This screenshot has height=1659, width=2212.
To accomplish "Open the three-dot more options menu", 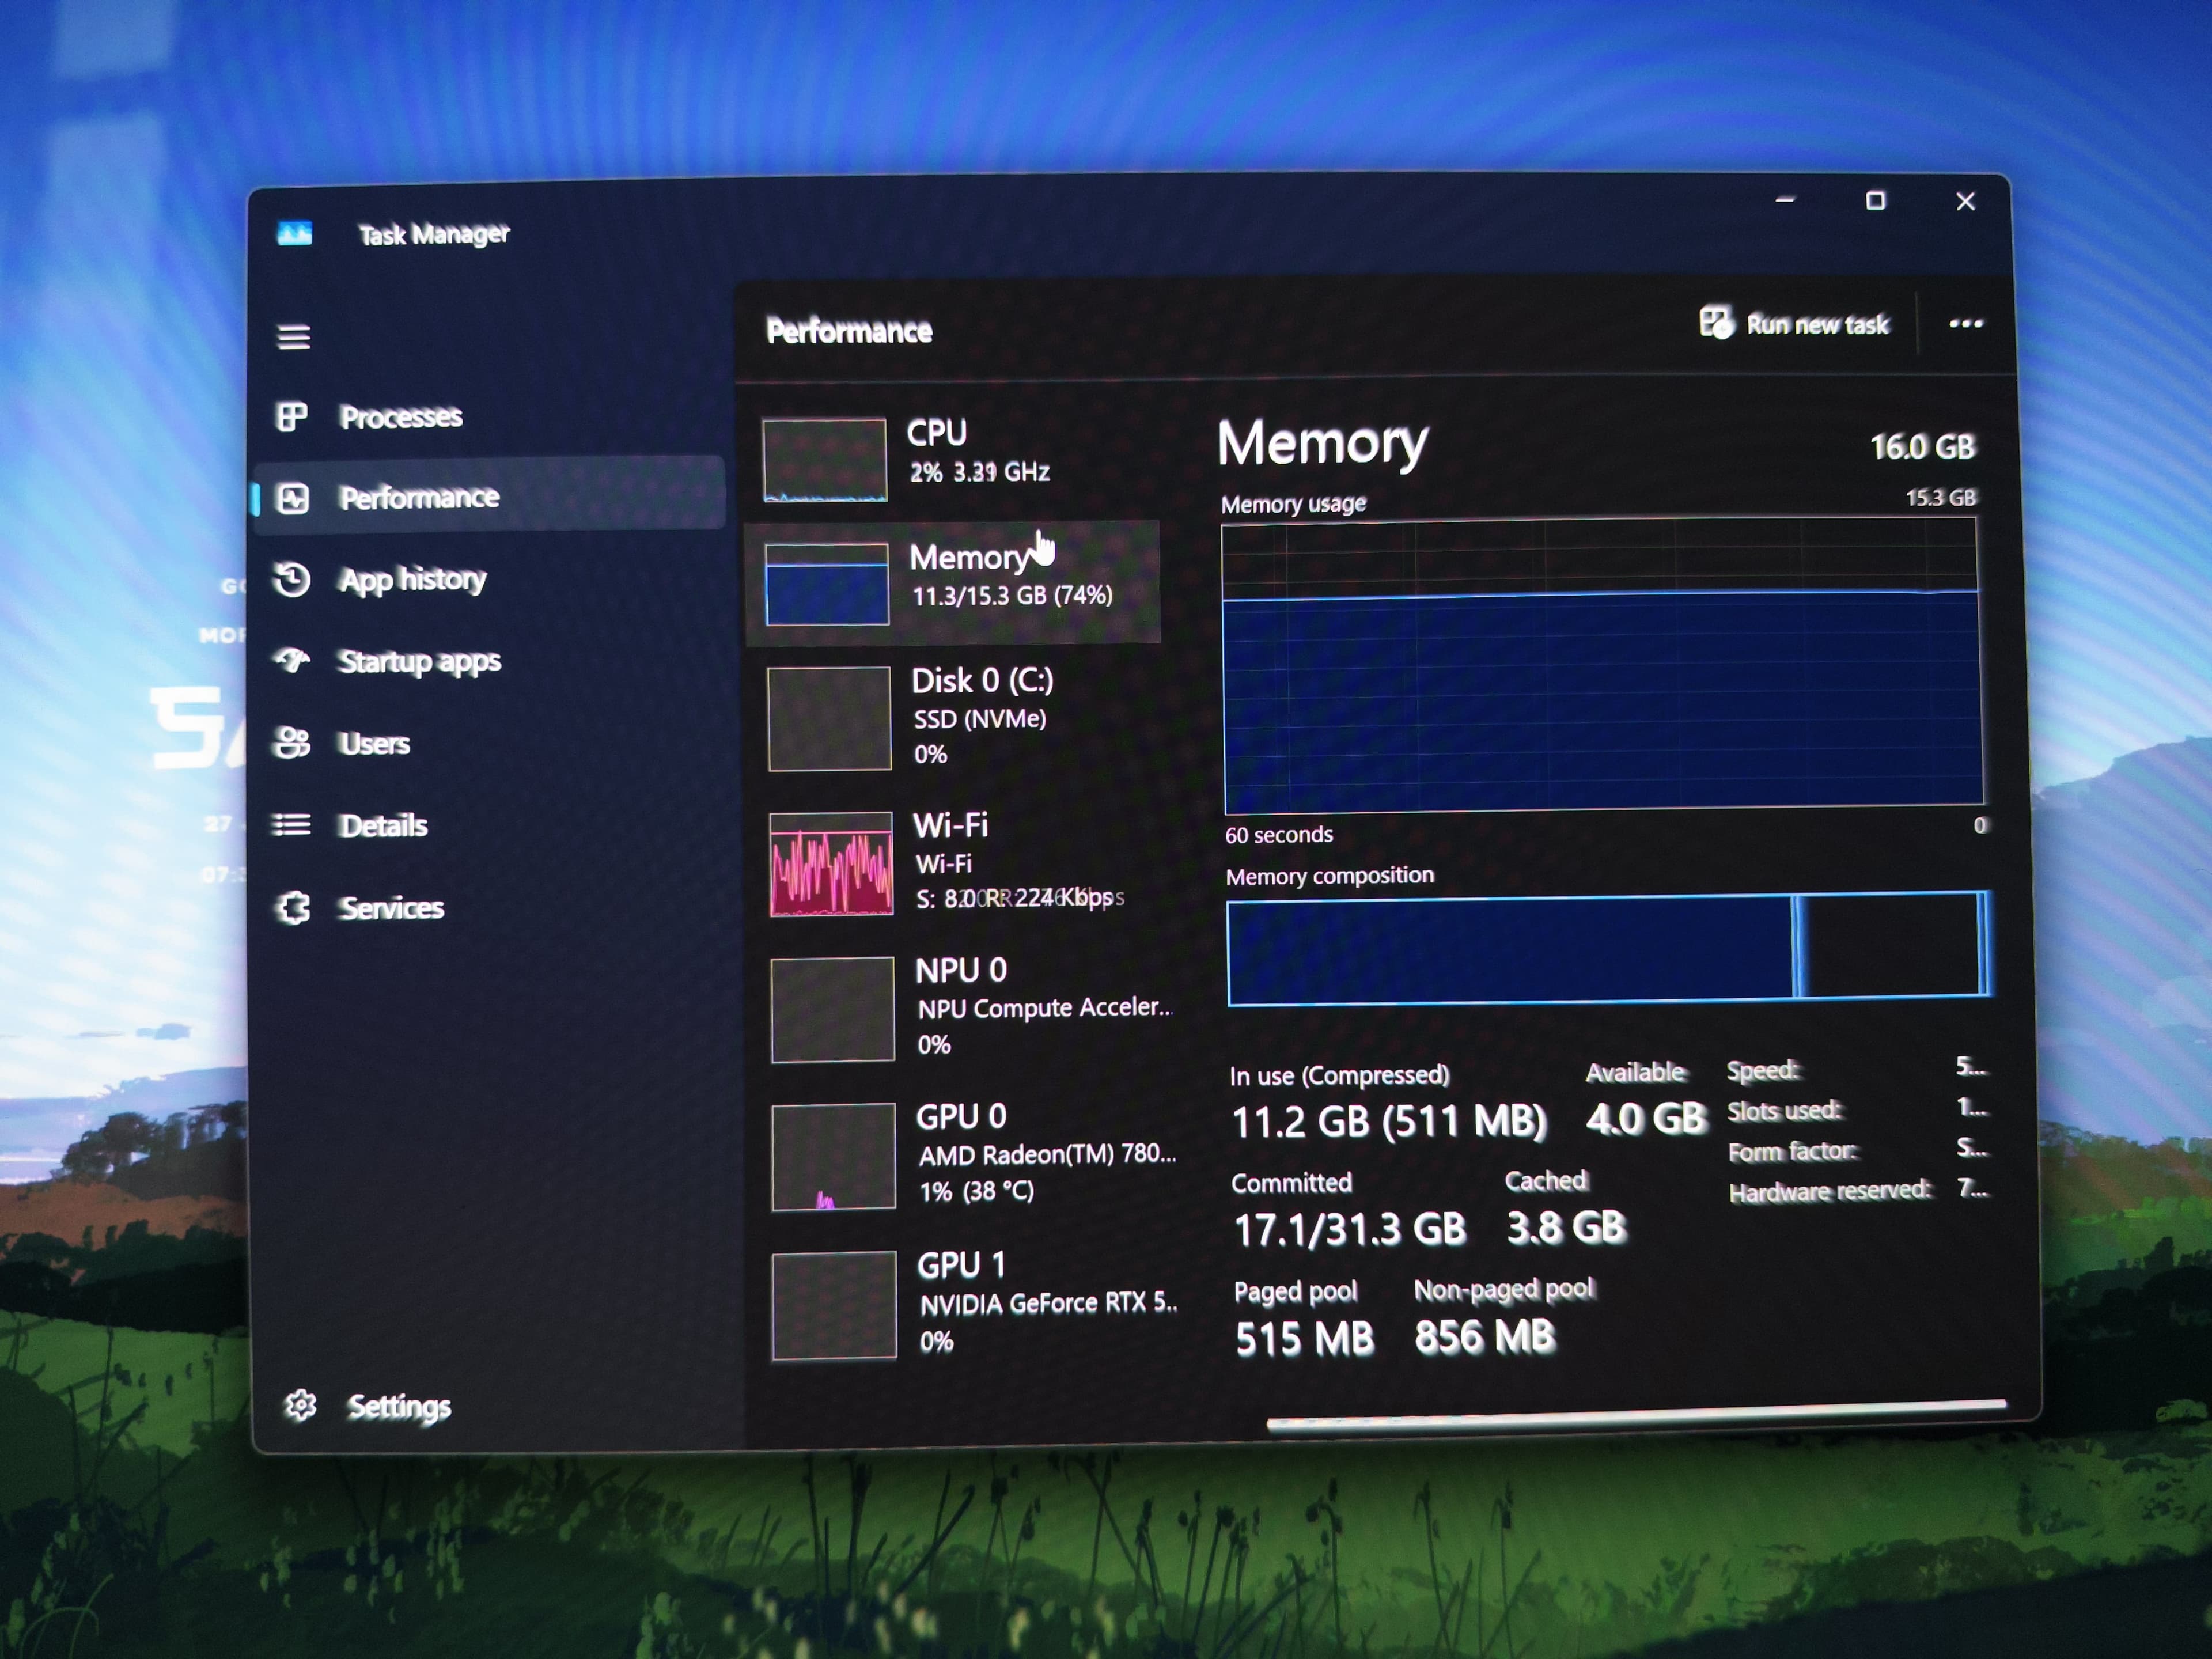I will [x=1965, y=323].
